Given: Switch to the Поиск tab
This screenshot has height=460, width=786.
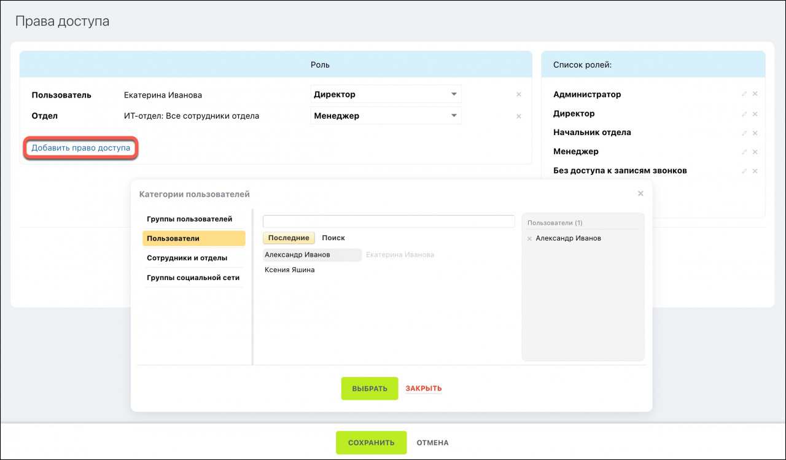Looking at the screenshot, I should point(333,238).
